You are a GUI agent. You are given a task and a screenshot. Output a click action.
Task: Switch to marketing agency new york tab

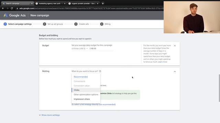coord(51,3)
